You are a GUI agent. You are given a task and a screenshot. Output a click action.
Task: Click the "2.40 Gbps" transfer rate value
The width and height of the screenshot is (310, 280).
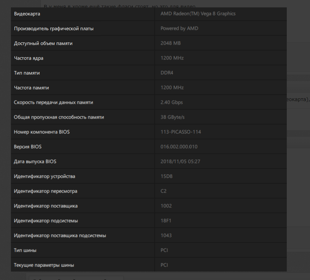171,102
